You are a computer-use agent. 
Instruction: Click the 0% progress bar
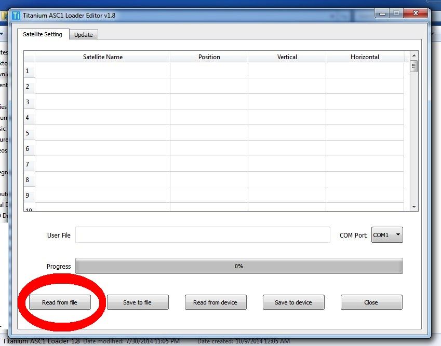click(239, 266)
